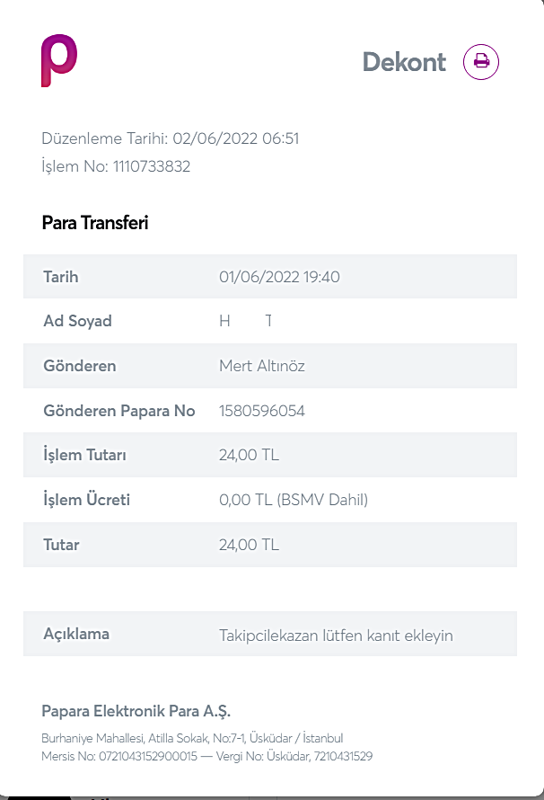This screenshot has width=544, height=800.
Task: Select Papara number 1580596054
Action: [x=262, y=411]
